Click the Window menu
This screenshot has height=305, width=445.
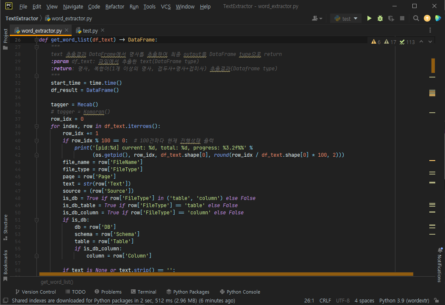[185, 6]
